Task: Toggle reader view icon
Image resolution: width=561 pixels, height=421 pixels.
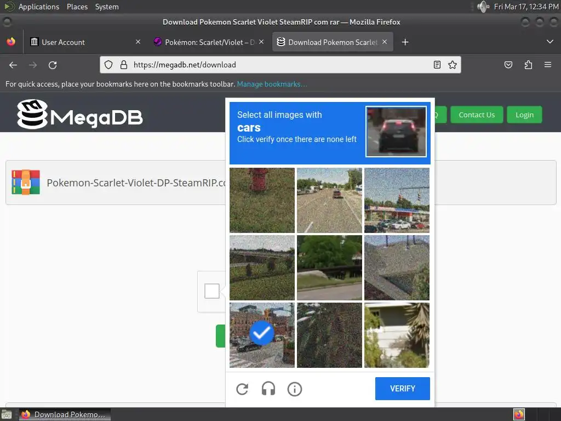Action: click(x=437, y=65)
